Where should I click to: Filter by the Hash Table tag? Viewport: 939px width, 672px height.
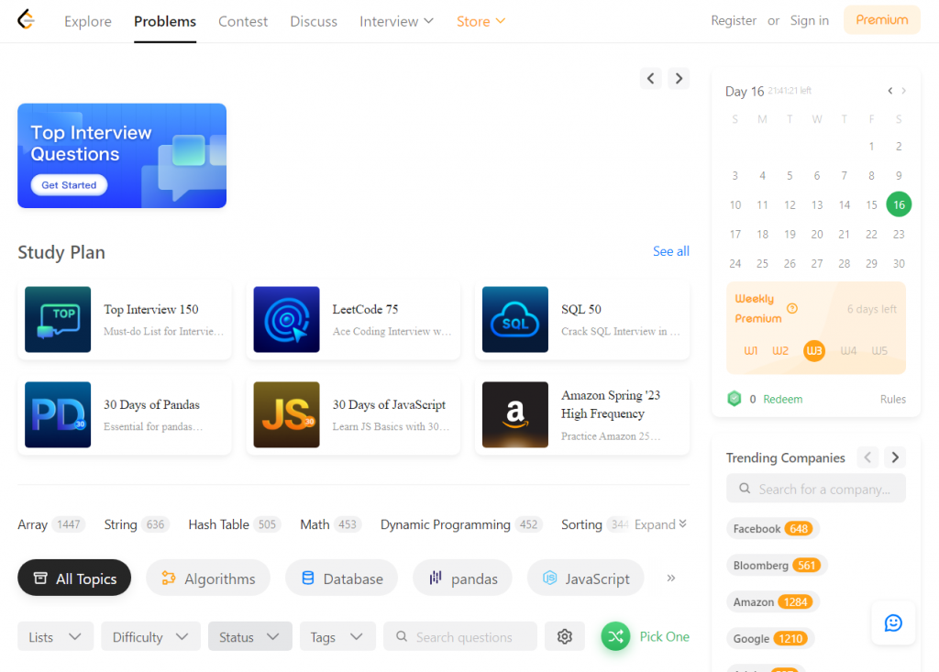[235, 524]
